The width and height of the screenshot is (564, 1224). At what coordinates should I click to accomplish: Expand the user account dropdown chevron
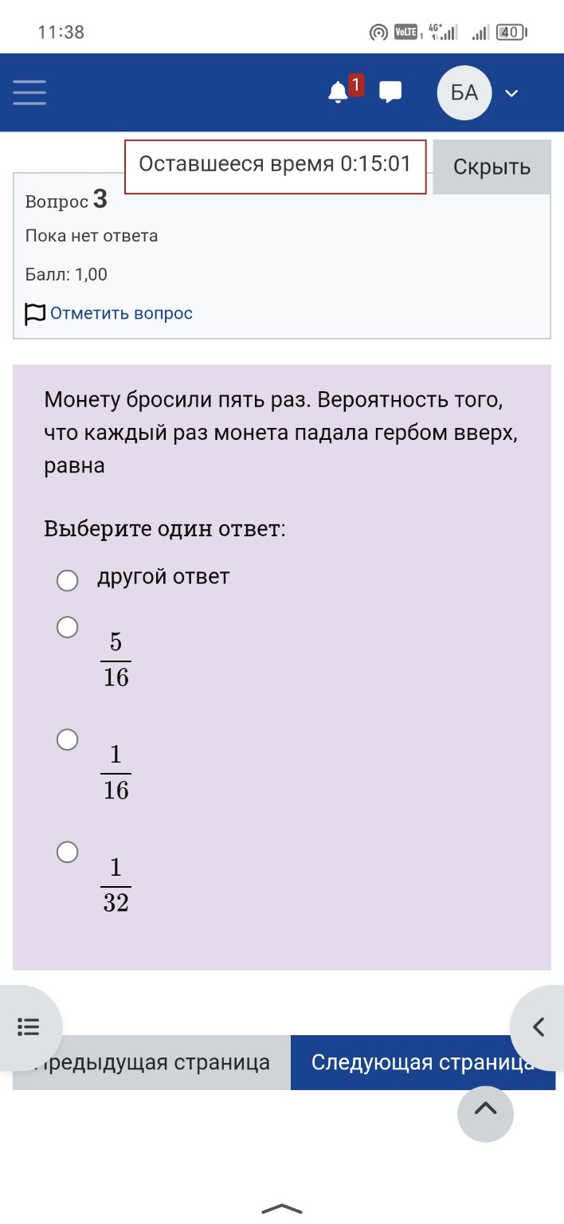tap(511, 92)
